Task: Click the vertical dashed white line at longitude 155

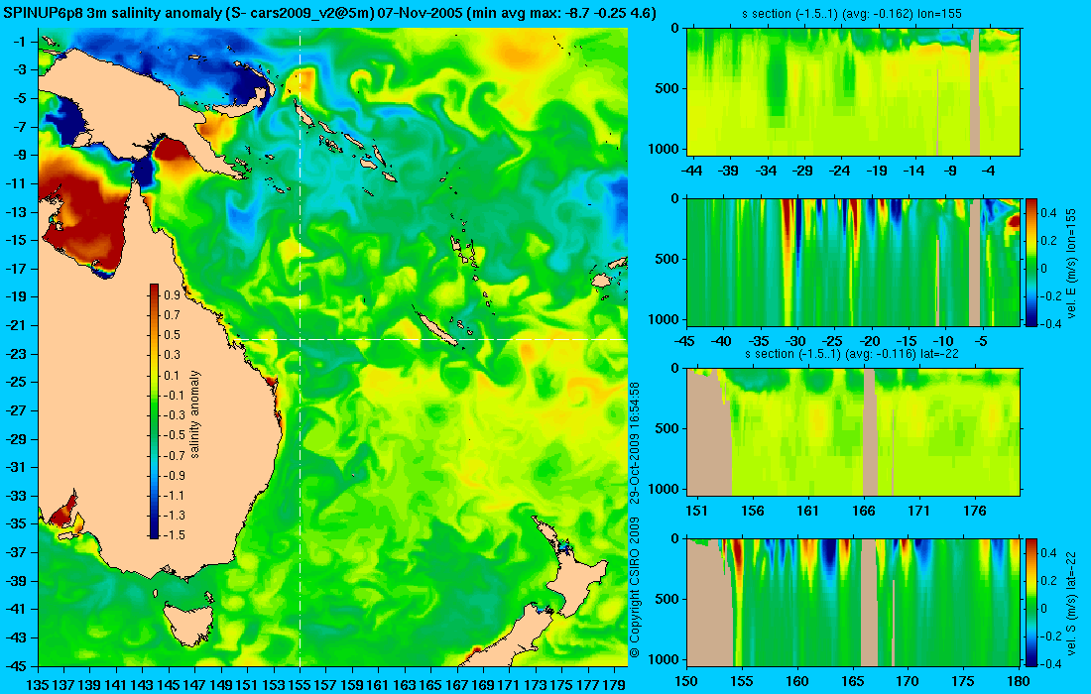Action: (300, 348)
